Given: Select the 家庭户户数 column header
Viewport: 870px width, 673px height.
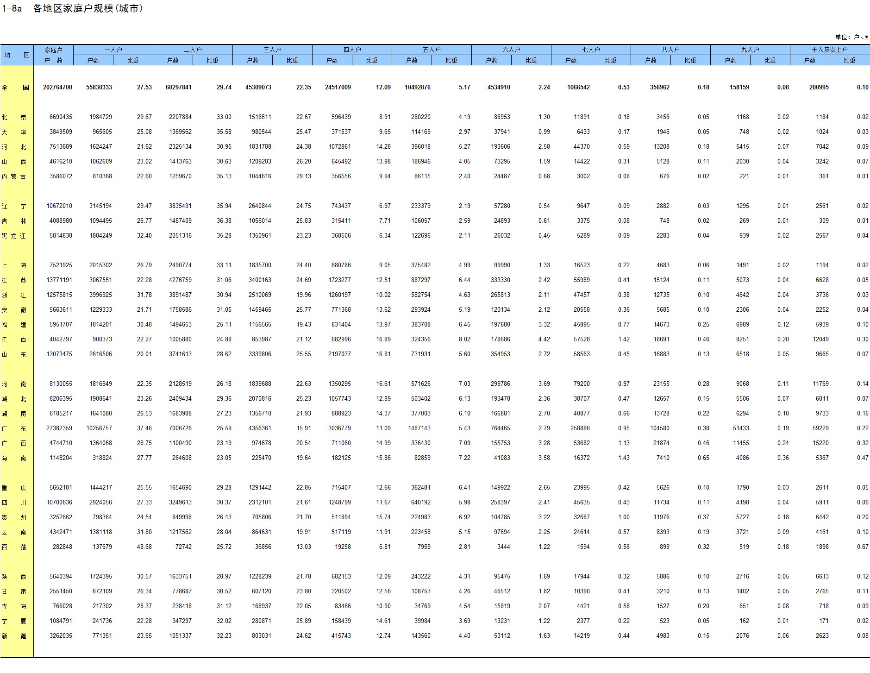Looking at the screenshot, I should pyautogui.click(x=53, y=55).
